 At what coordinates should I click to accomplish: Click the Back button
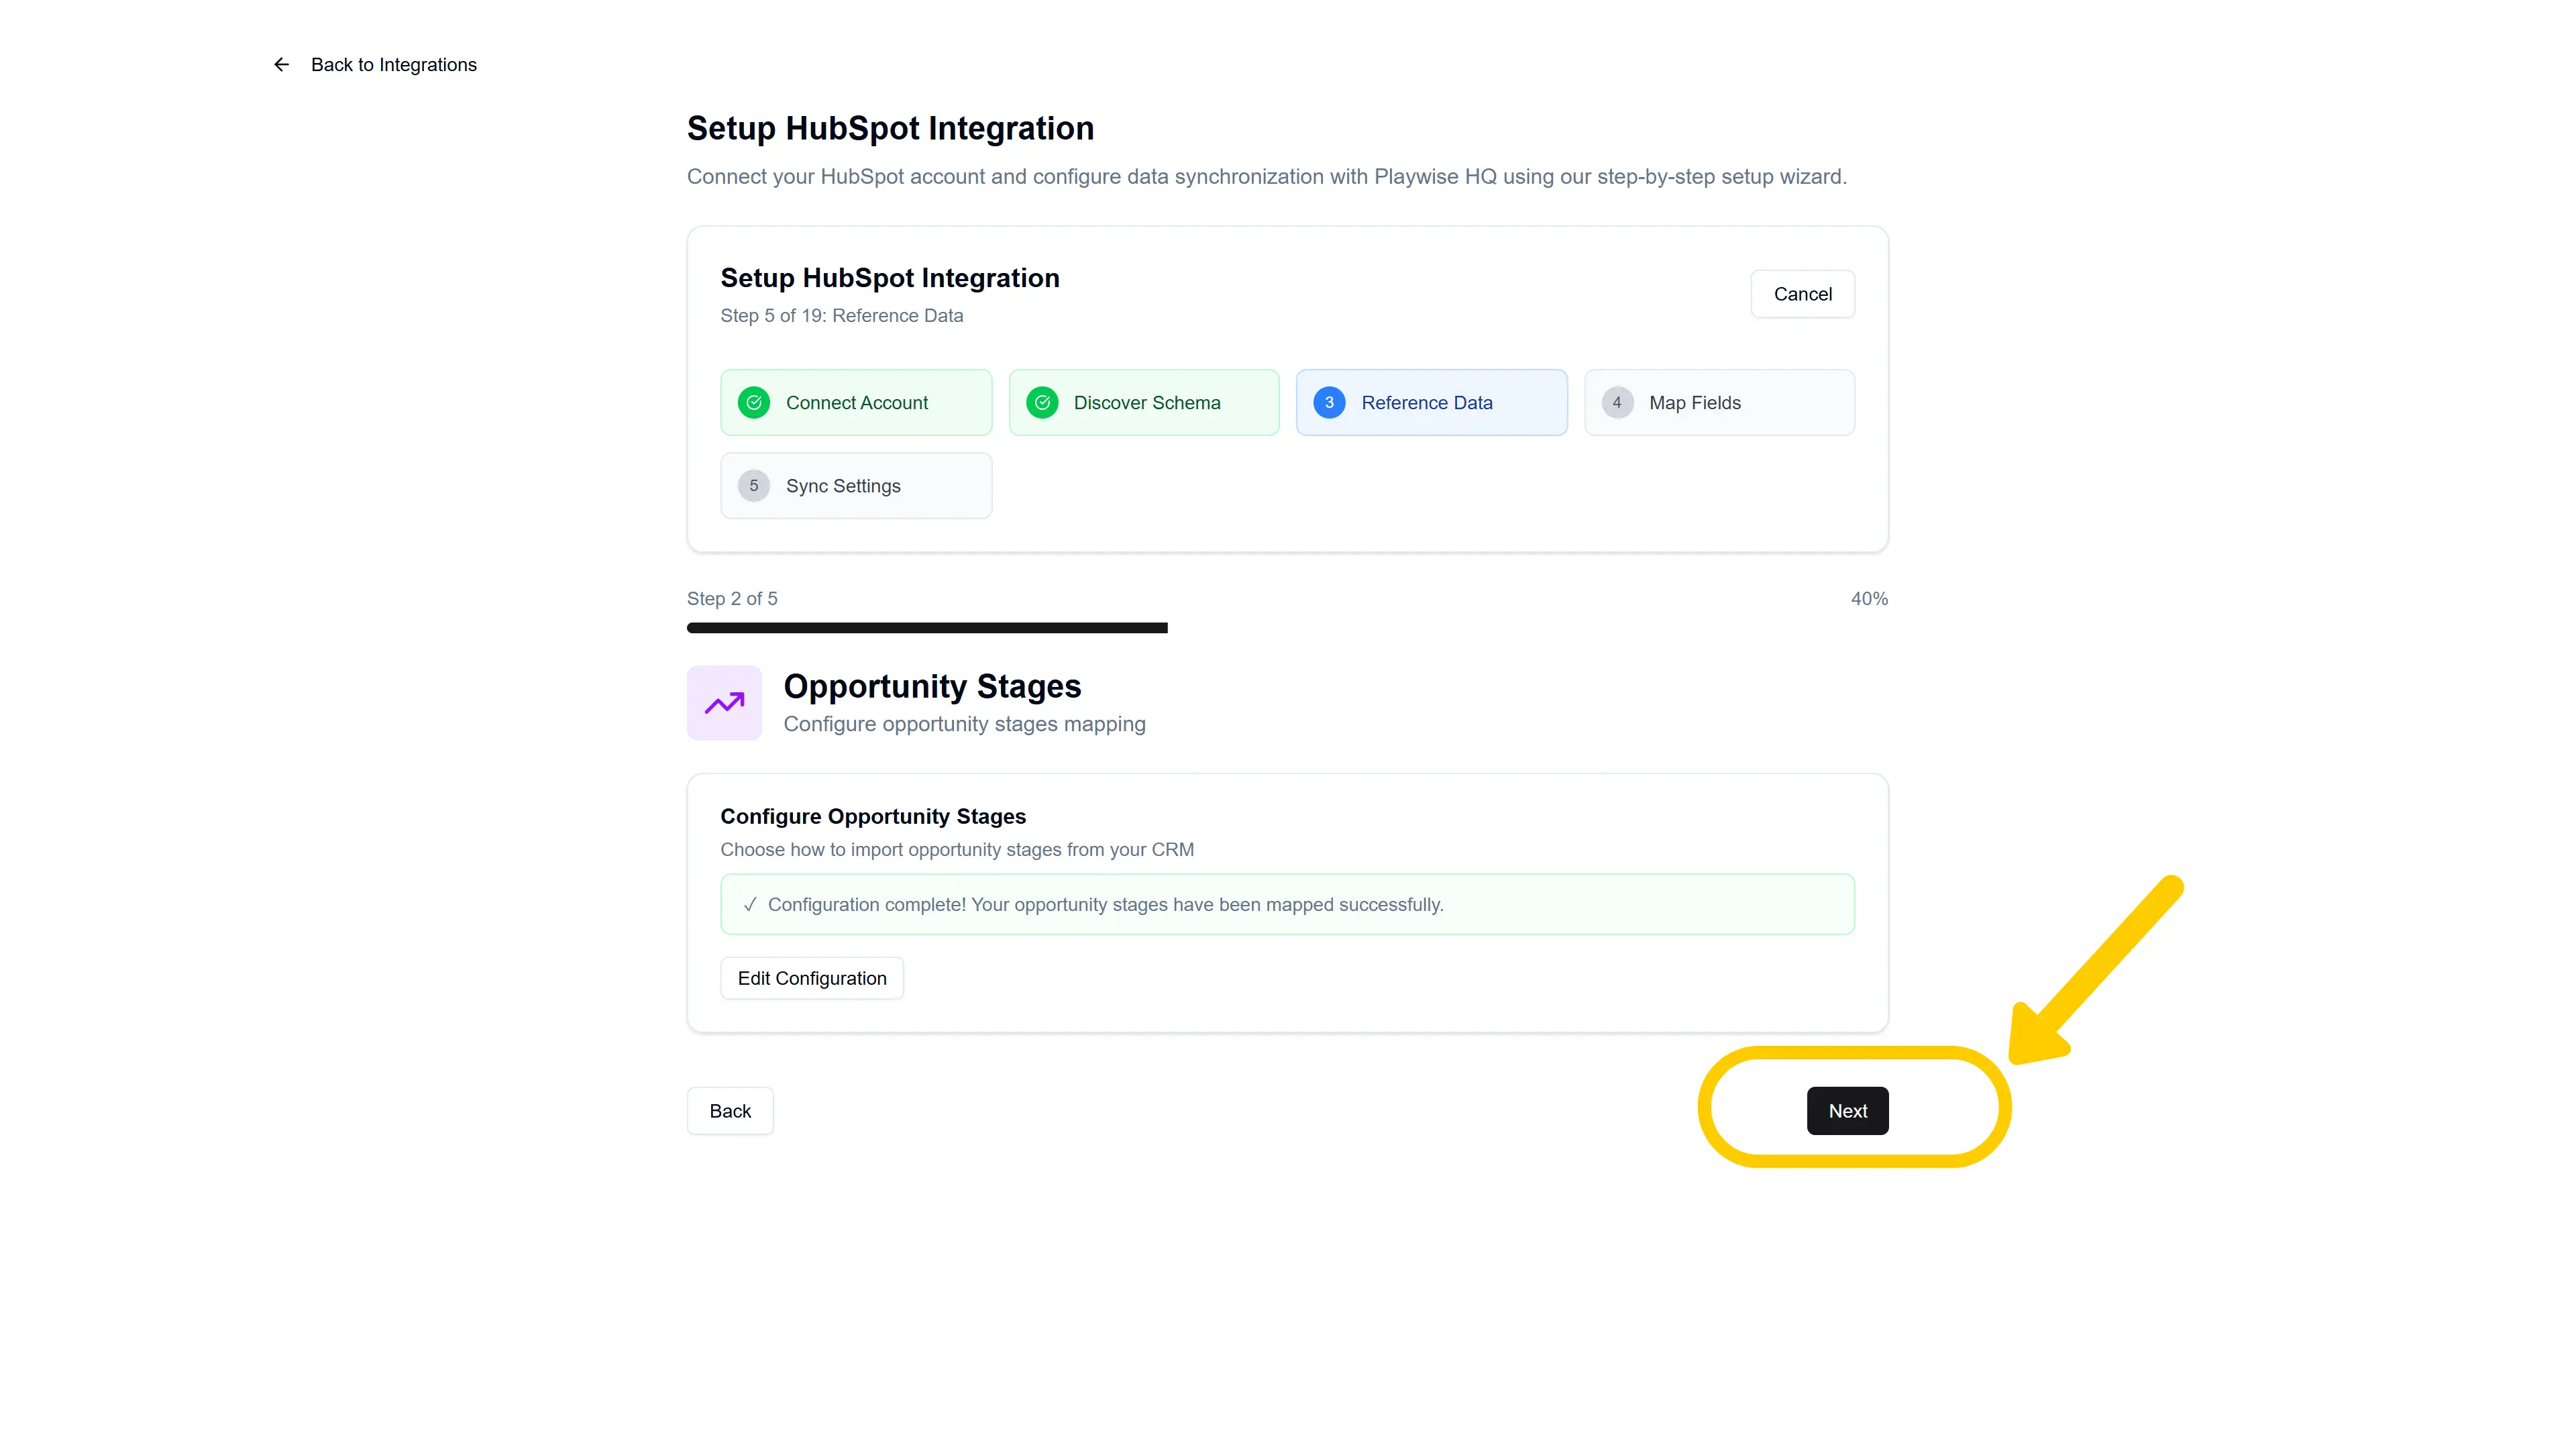(730, 1111)
